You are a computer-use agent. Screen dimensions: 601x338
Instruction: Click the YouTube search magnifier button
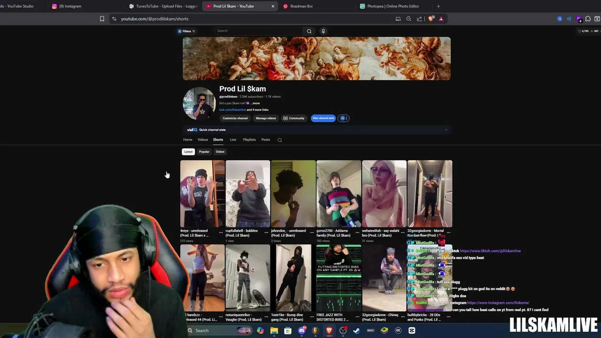pos(309,31)
